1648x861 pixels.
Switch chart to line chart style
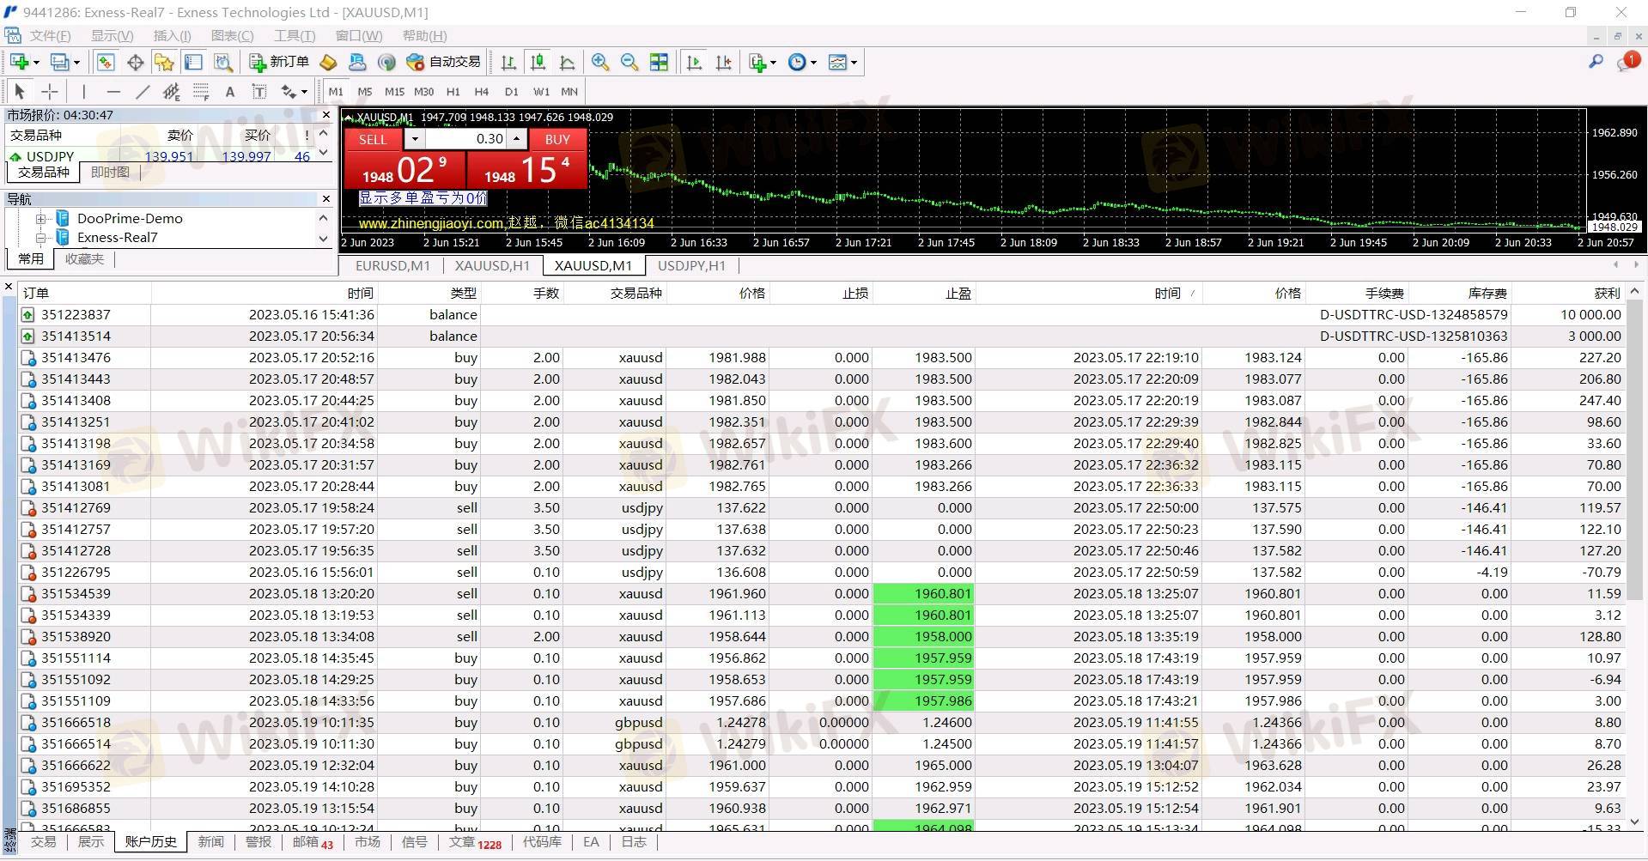567,62
